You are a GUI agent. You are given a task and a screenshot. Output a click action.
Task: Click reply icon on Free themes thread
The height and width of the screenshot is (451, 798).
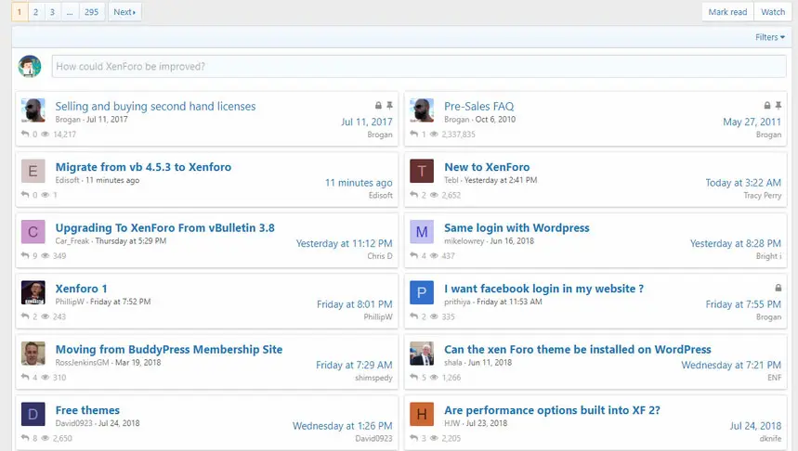click(25, 438)
